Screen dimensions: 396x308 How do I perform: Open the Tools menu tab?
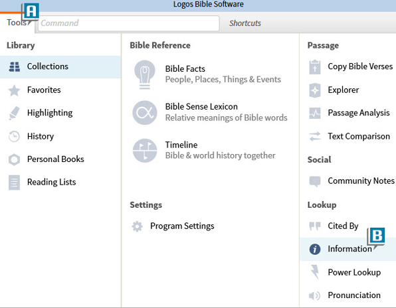tap(17, 23)
